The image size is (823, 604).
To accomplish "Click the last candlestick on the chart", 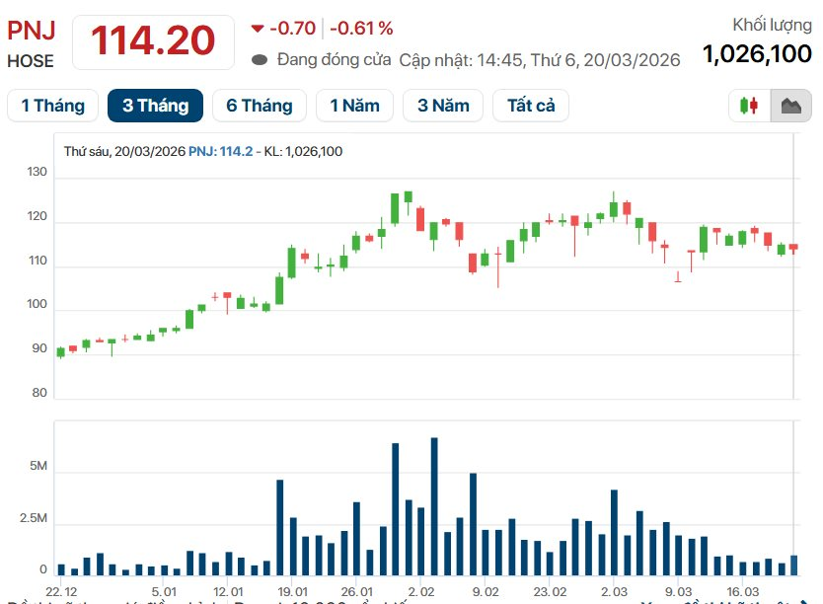I will (793, 248).
